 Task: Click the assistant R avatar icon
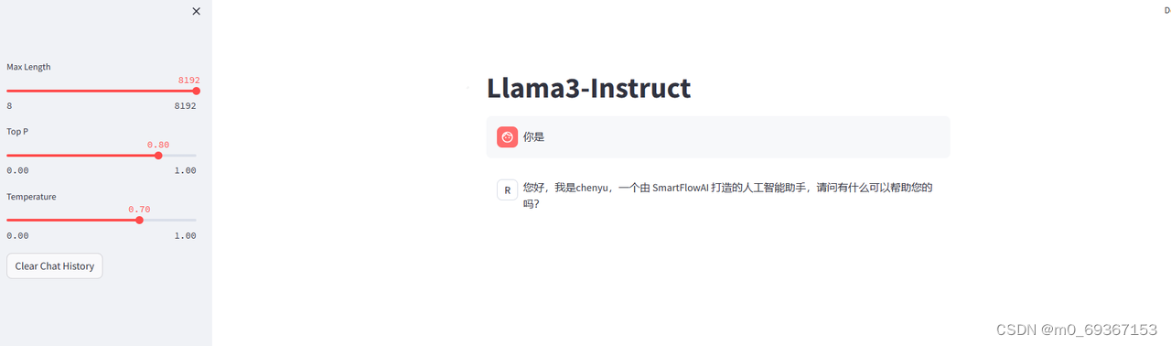pos(507,189)
